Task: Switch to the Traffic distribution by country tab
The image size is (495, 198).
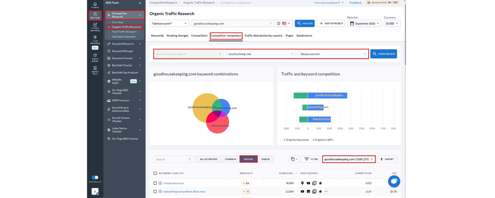Action: (262, 35)
